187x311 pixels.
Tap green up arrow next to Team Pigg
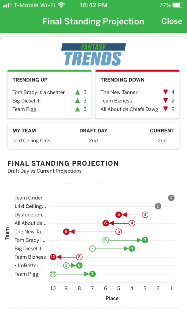pyautogui.click(x=77, y=109)
